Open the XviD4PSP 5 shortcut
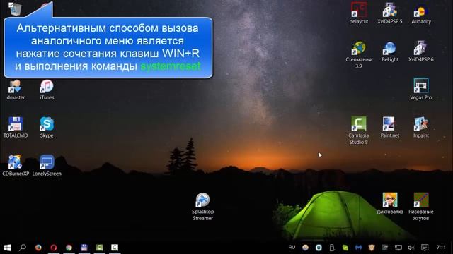 [389, 13]
